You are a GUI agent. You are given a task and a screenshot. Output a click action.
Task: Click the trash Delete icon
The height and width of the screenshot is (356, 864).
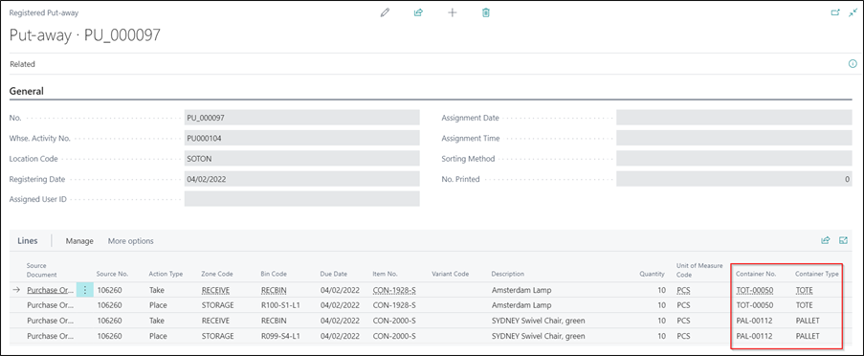tap(485, 12)
